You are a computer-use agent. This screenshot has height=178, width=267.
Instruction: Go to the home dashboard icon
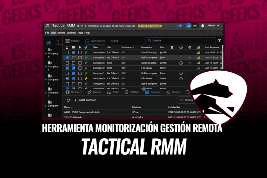coord(49,42)
